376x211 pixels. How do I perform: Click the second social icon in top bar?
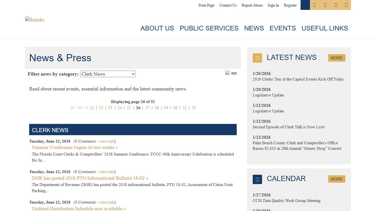pos(325,5)
